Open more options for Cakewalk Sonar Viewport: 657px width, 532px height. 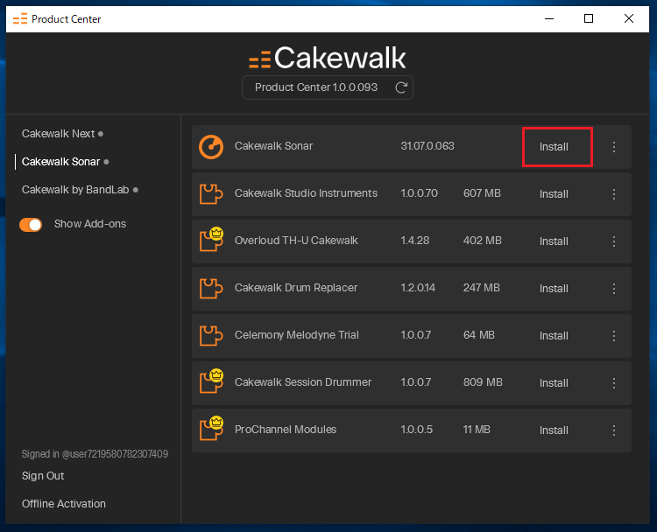(614, 147)
